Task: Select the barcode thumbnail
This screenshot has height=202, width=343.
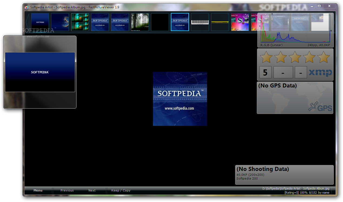Action: click(200, 22)
